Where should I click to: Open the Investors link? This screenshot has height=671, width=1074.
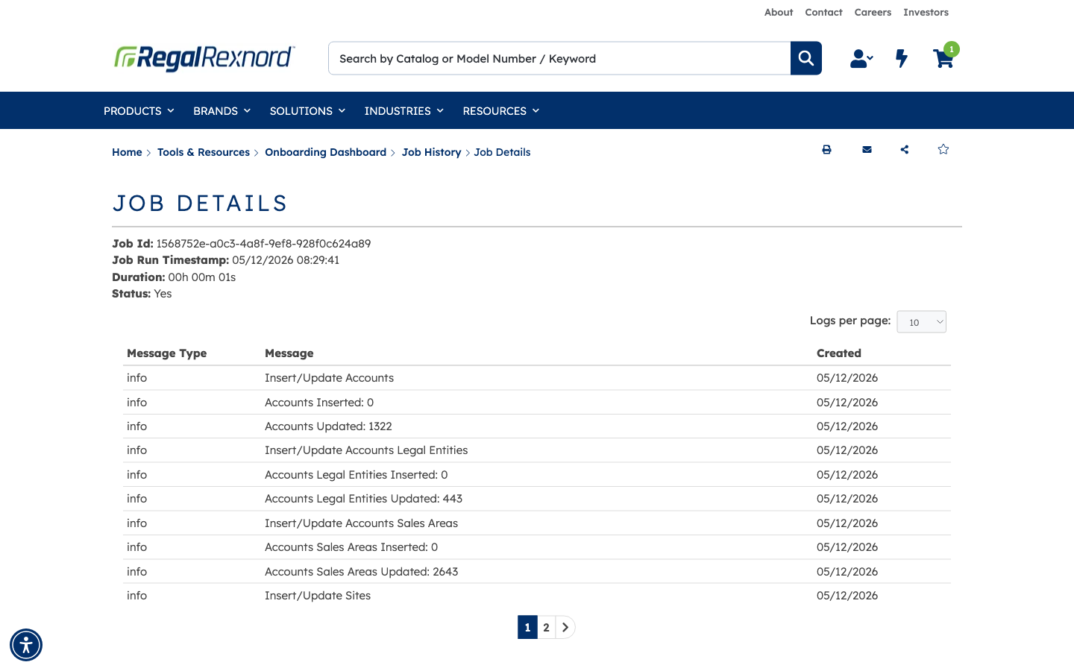[926, 12]
